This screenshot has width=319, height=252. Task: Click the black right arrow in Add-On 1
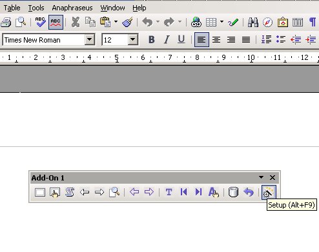click(x=99, y=192)
